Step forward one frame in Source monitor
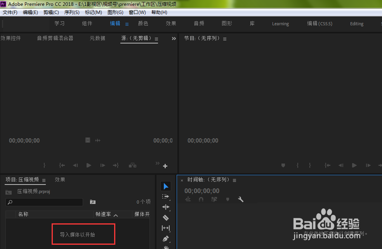The image size is (382, 249). pyautogui.click(x=103, y=165)
